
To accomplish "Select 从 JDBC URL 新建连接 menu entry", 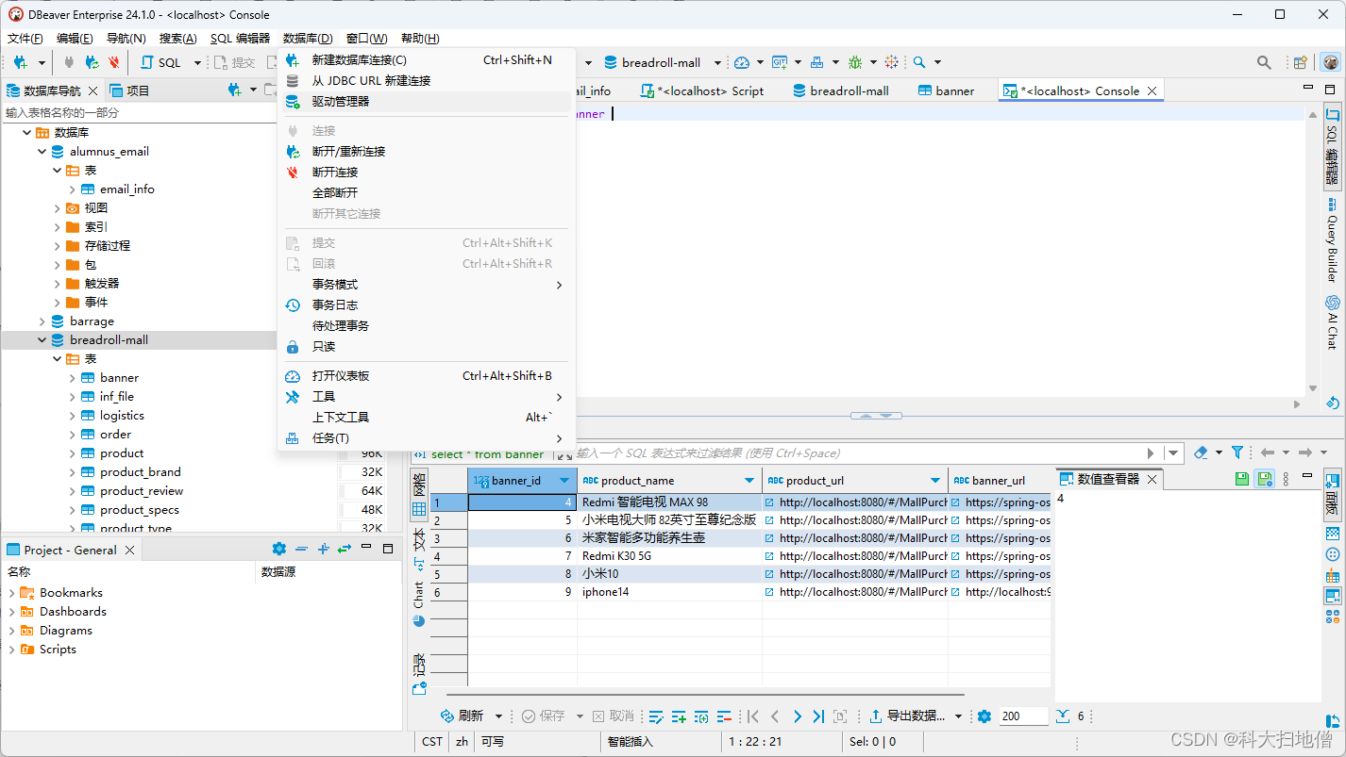I will 371,80.
